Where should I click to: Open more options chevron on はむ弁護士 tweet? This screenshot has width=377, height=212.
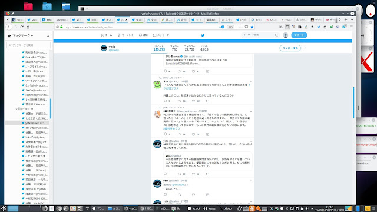251,111
